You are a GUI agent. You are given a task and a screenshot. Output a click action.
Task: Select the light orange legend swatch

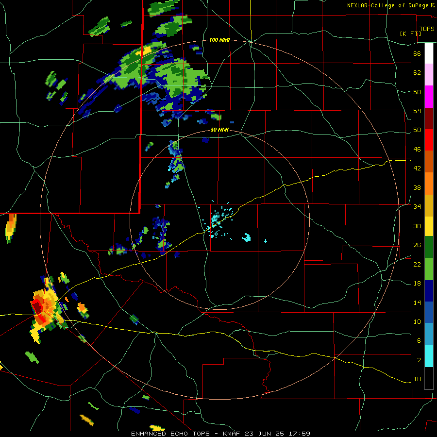click(429, 184)
